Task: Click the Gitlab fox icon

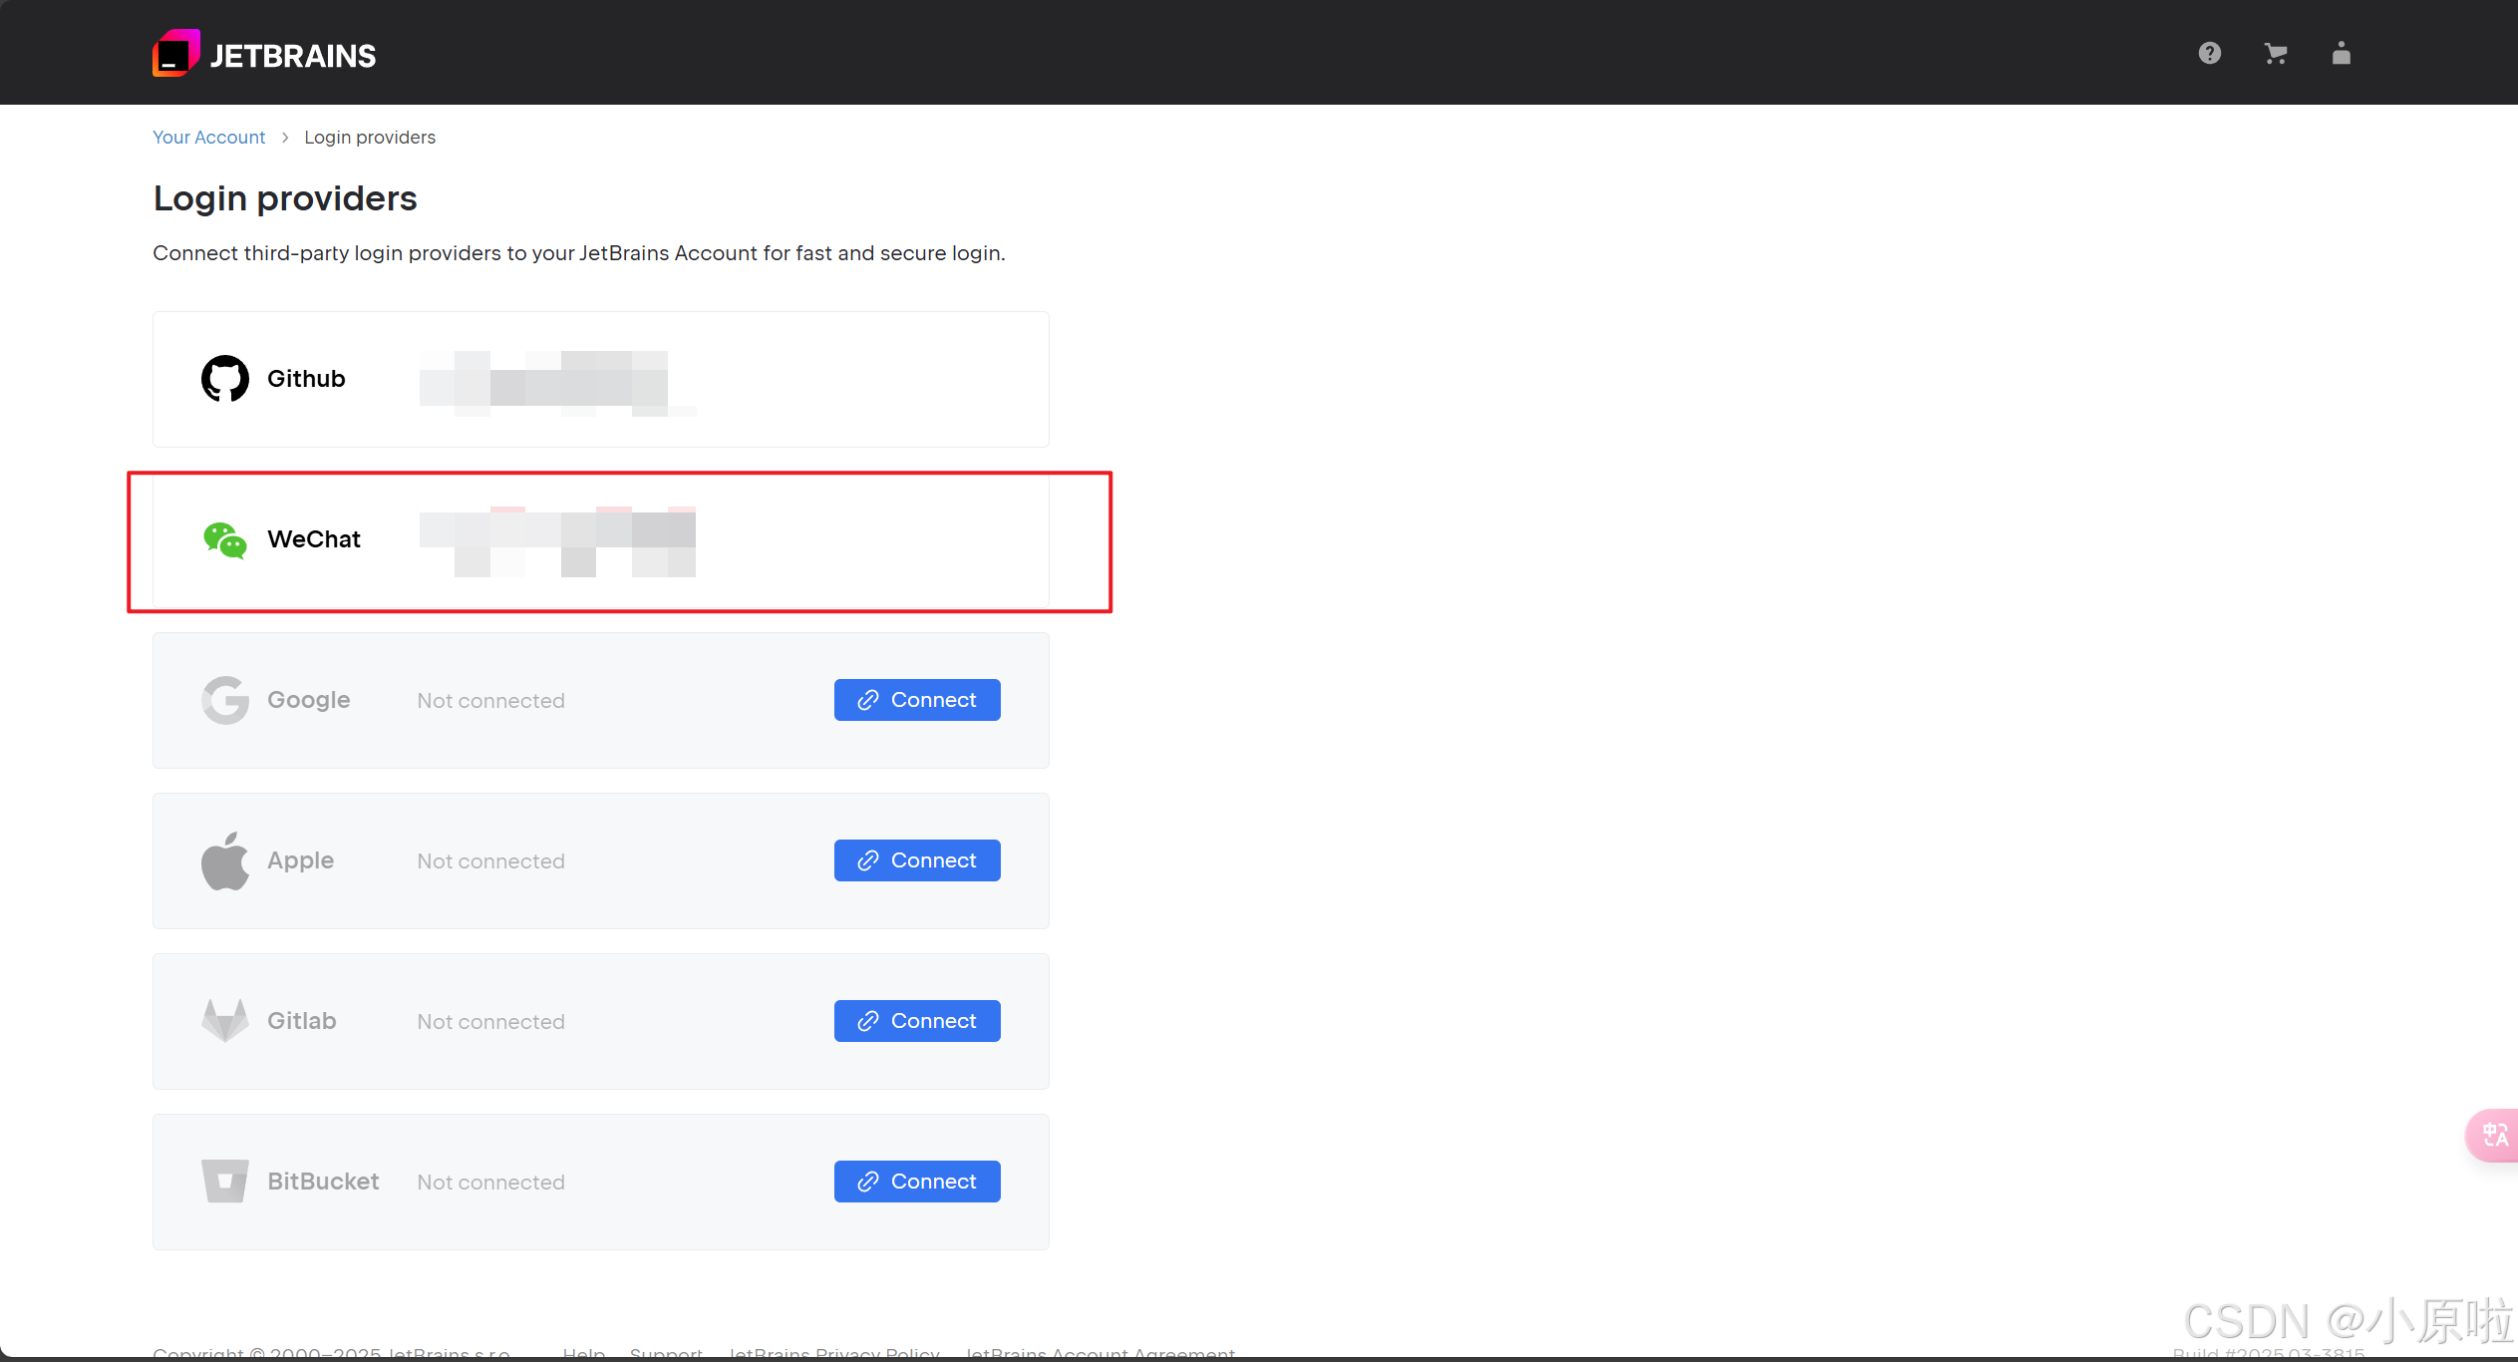Action: (225, 1021)
